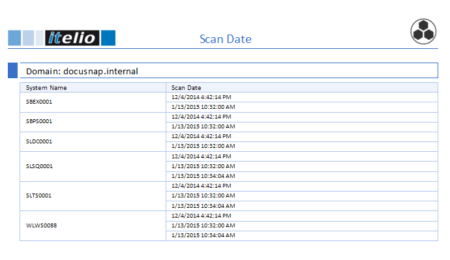This screenshot has height=260, width=450.
Task: Click SLDC0001's 1/13/2015 10:32:00 AM scan
Action: (203, 146)
